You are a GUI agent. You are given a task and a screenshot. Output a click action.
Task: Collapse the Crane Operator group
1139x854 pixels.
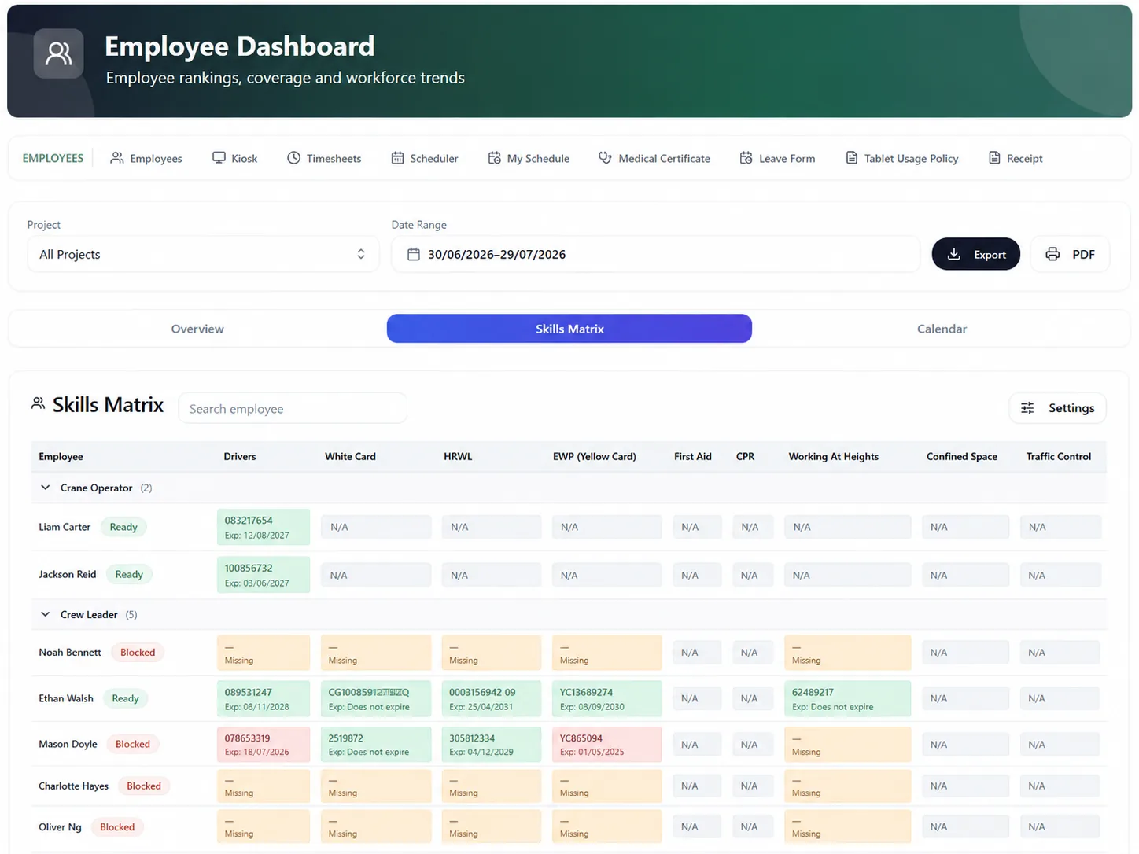pyautogui.click(x=45, y=488)
